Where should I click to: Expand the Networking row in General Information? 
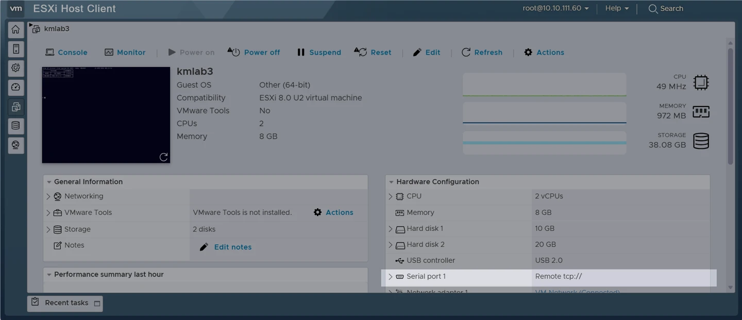click(48, 196)
